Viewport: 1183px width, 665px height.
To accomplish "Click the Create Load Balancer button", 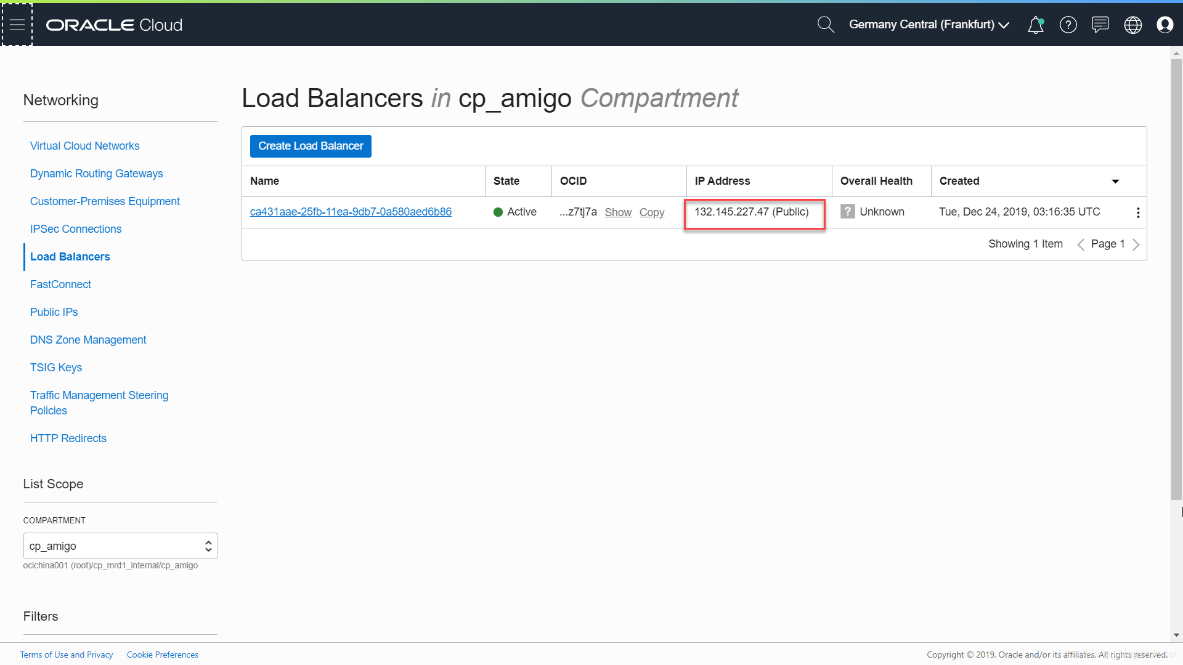I will [x=311, y=146].
